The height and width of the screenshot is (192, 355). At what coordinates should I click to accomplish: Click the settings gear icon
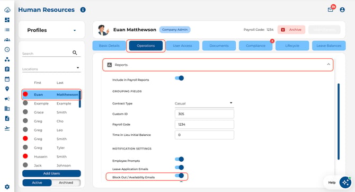pyautogui.click(x=7, y=187)
